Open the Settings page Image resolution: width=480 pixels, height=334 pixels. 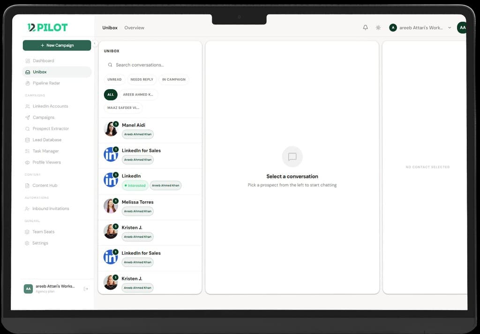pos(57,243)
